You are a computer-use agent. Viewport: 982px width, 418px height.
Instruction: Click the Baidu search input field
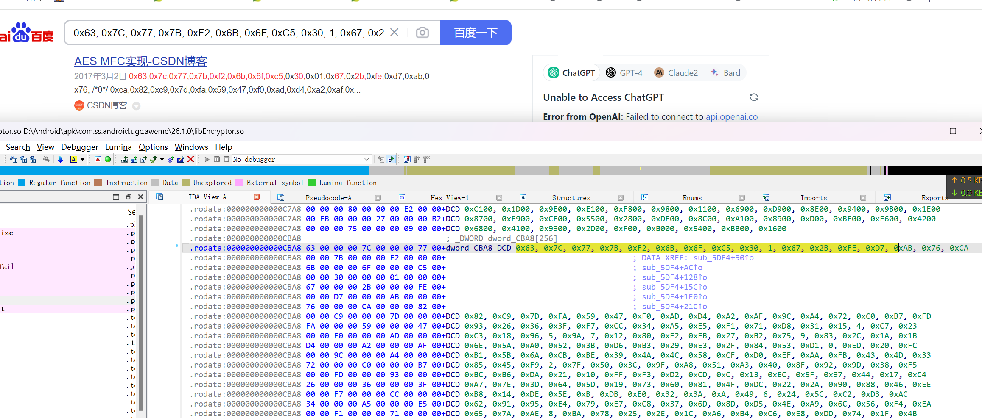[x=228, y=33]
